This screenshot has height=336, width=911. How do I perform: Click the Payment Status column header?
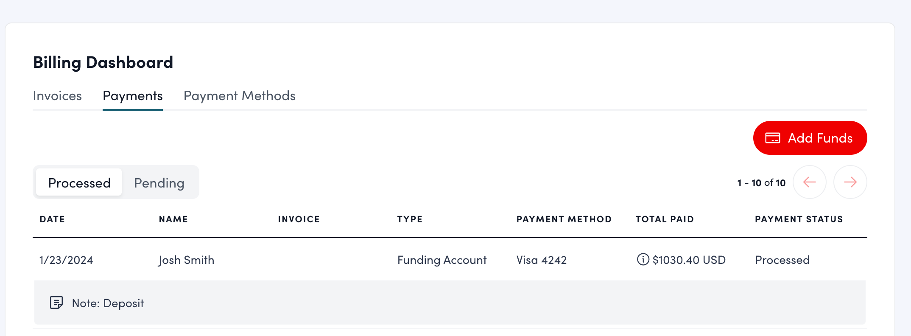click(799, 219)
